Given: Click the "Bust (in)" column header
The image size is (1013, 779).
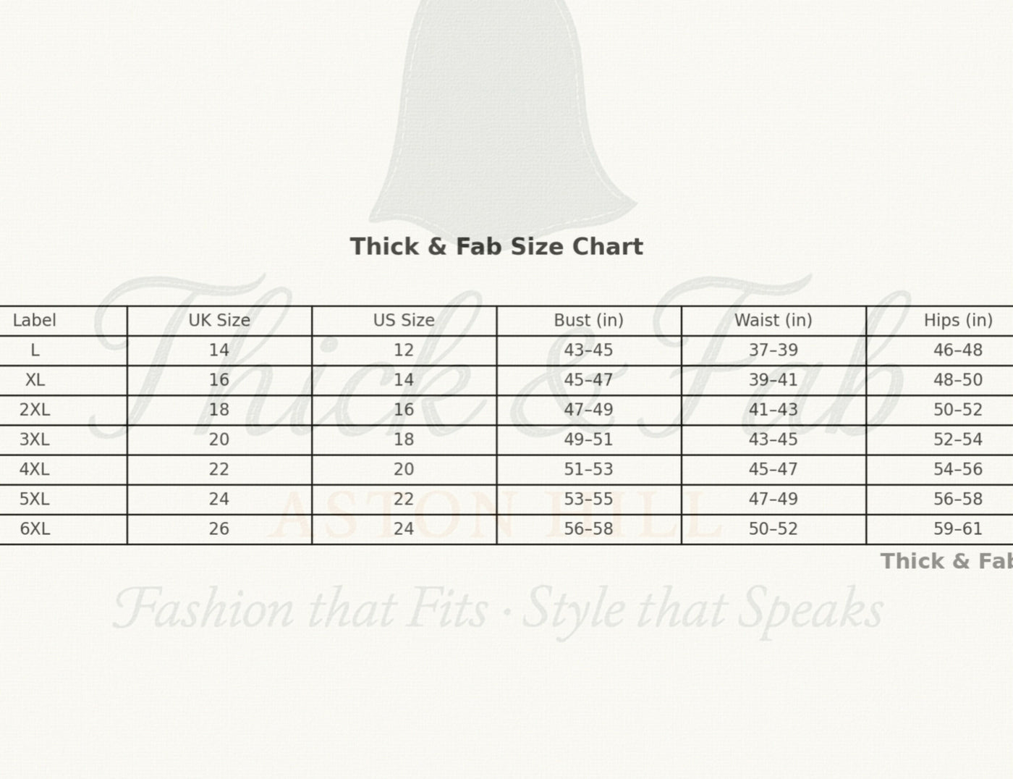Looking at the screenshot, I should [588, 320].
